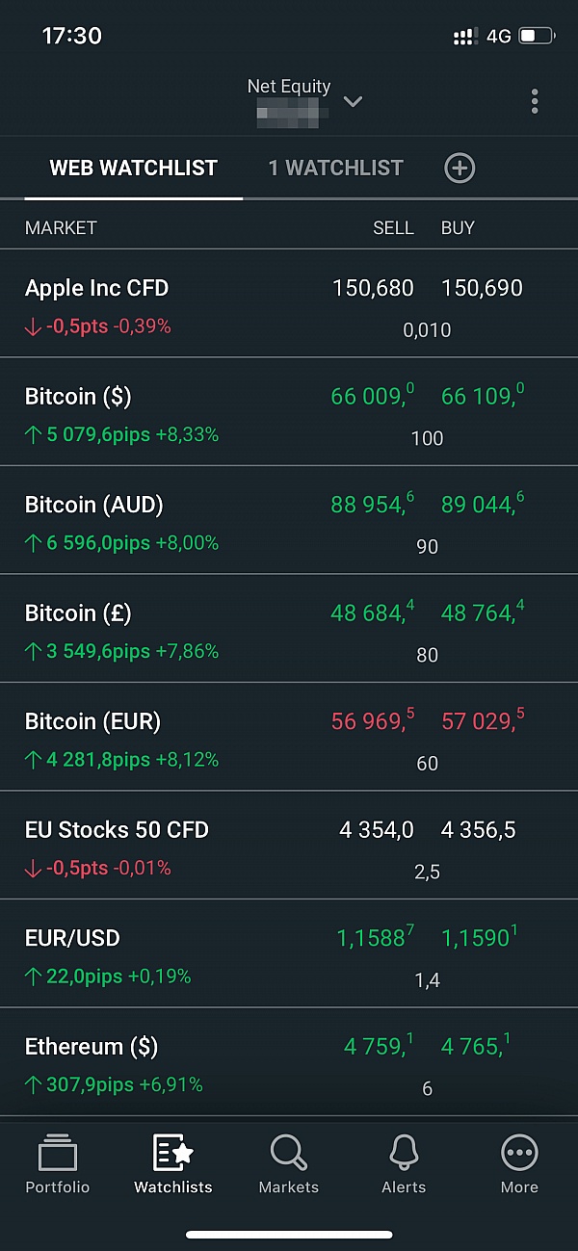
Task: Tap the battery indicator in status bar
Action: [536, 37]
